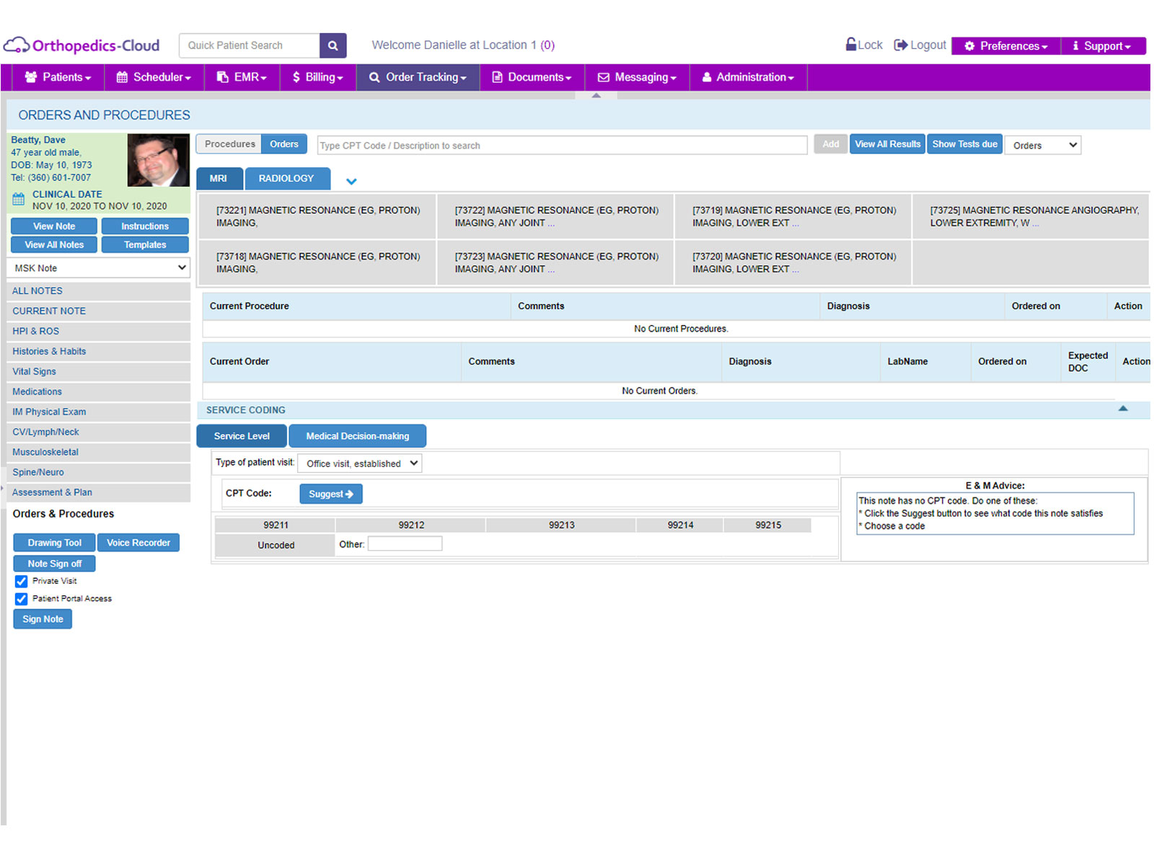This screenshot has height=865, width=1154.
Task: Choose CPT code 99213
Action: (x=561, y=525)
